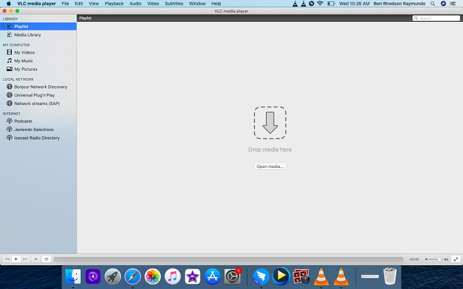Click the Bon Rhodson Raymundo user name

coord(400,3)
